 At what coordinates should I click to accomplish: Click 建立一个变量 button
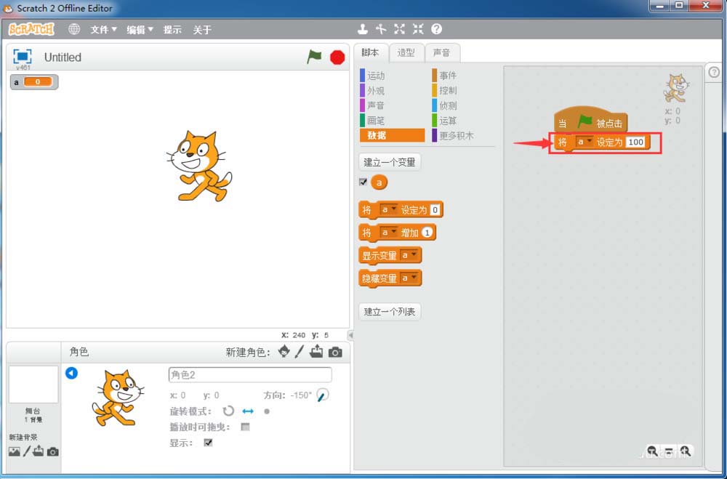pyautogui.click(x=390, y=162)
